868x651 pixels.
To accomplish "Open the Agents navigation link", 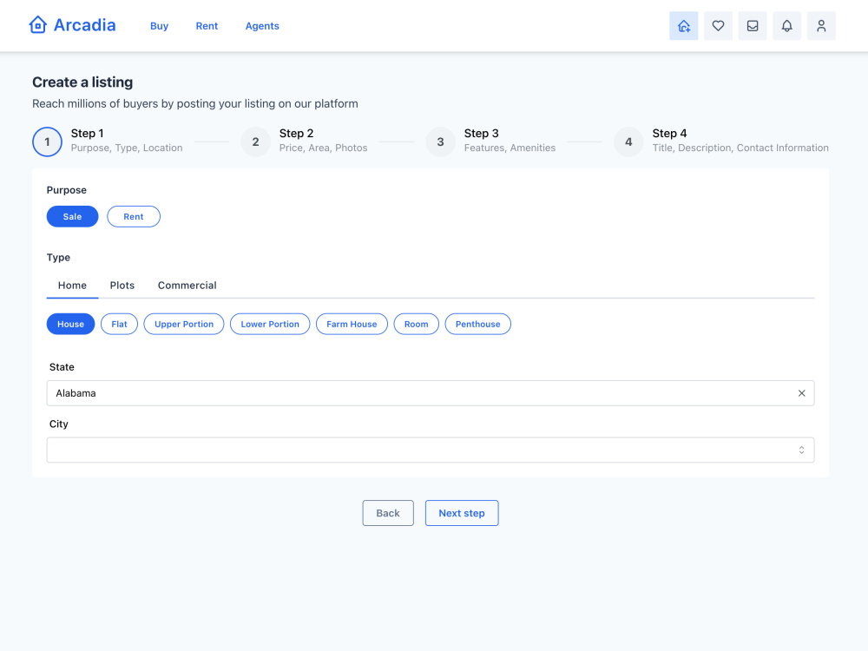I will pos(262,26).
